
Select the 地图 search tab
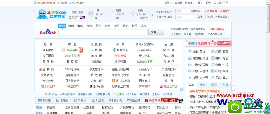(135, 26)
